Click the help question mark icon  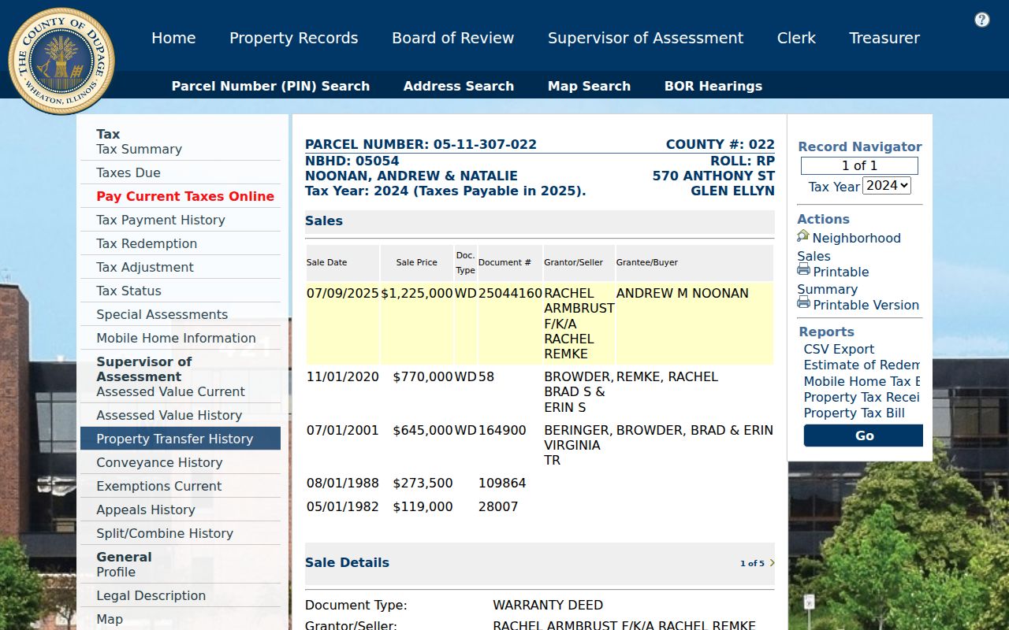coord(981,20)
